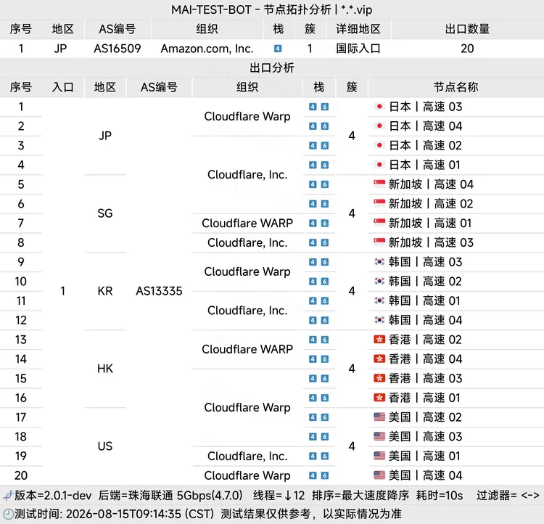Screen dimensions: 544x524
Task: Select the node name 韩国 | 高速 01
Action: pos(424,300)
